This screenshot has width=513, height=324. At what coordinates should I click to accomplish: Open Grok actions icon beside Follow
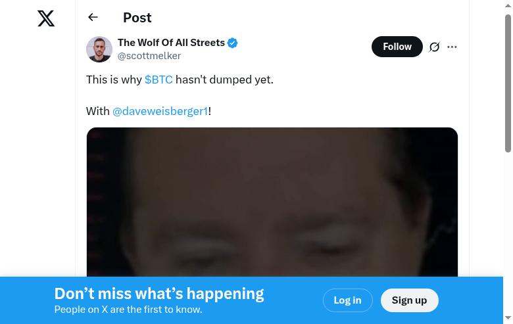click(434, 47)
